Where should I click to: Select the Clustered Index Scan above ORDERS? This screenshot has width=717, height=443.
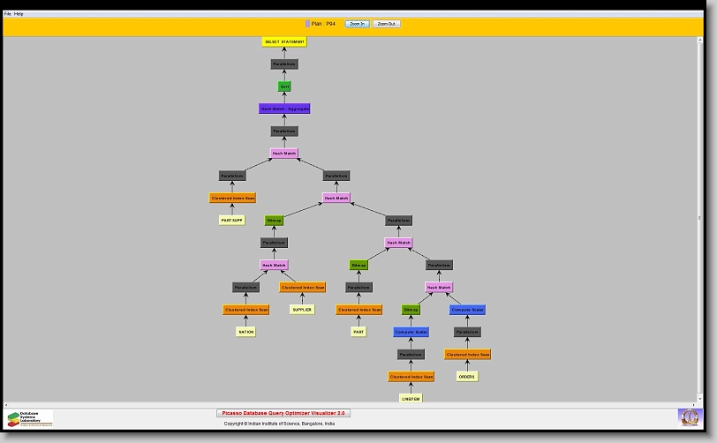(467, 355)
